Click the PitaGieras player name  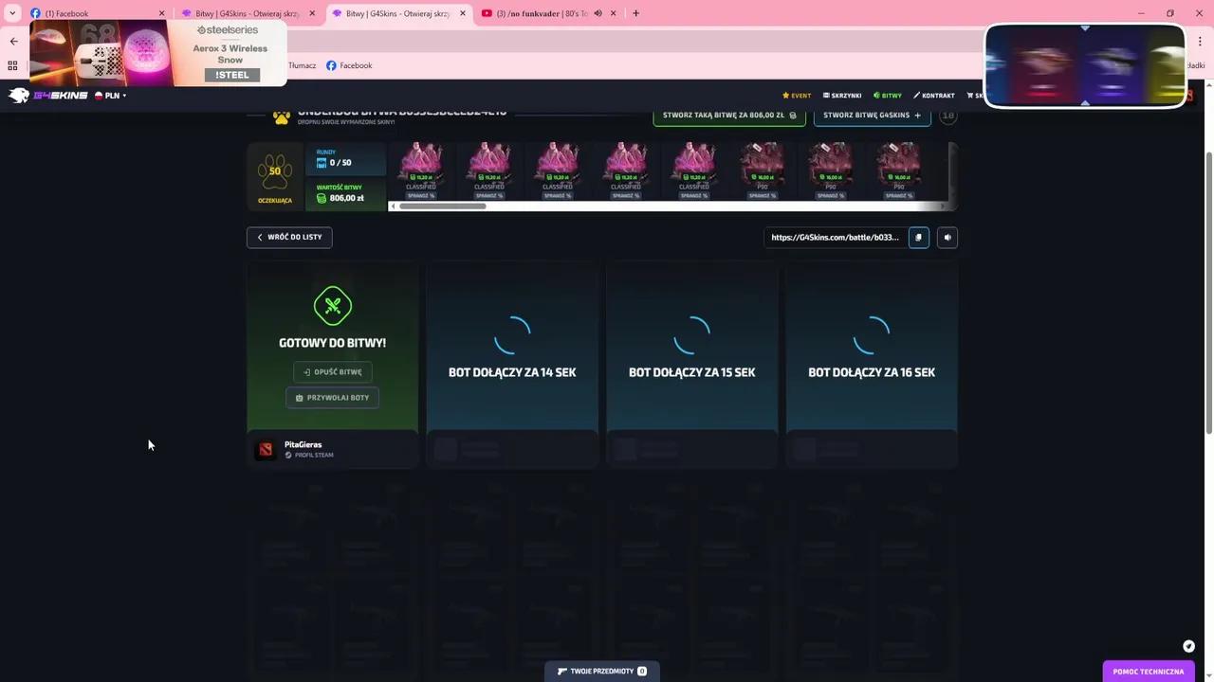click(303, 444)
